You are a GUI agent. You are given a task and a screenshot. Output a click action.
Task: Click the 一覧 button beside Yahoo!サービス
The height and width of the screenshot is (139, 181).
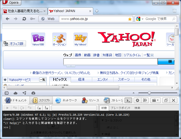43,80
